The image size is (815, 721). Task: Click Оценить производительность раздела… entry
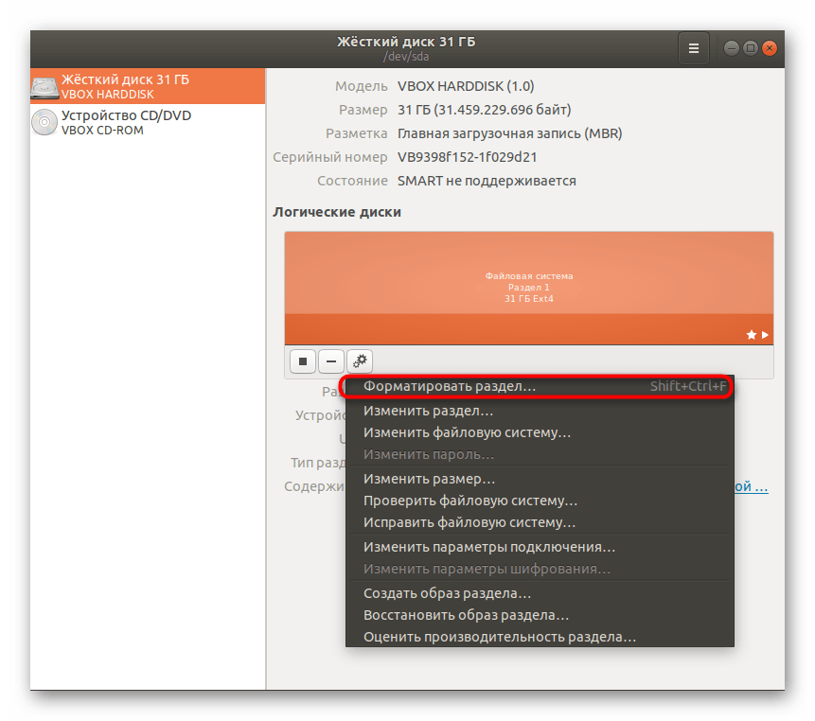499,637
